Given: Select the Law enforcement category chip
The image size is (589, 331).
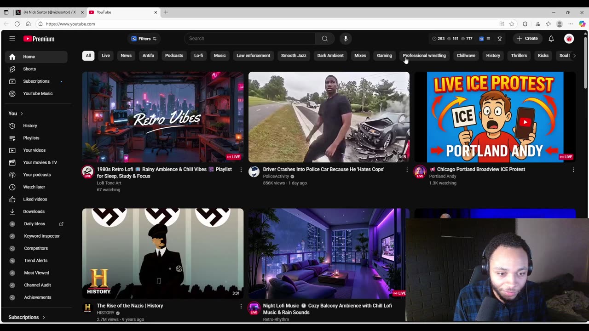Looking at the screenshot, I should 253,56.
